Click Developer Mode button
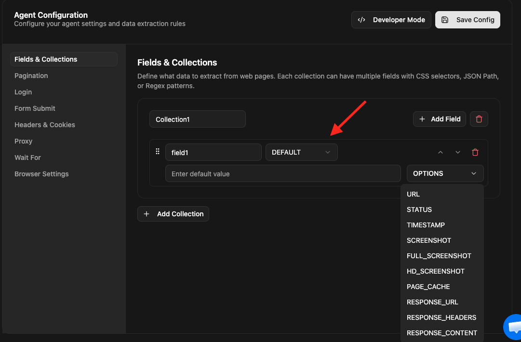 coord(391,20)
